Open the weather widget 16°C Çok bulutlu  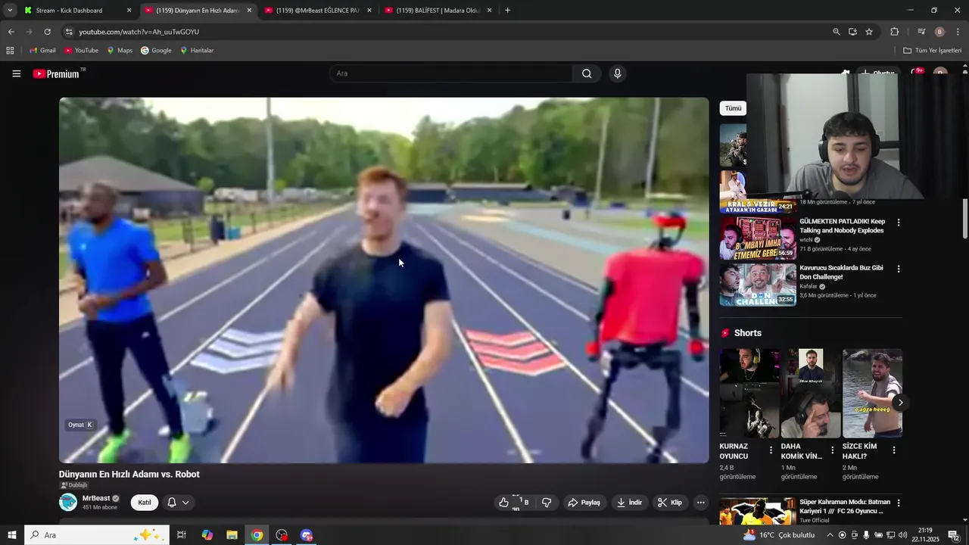click(779, 535)
